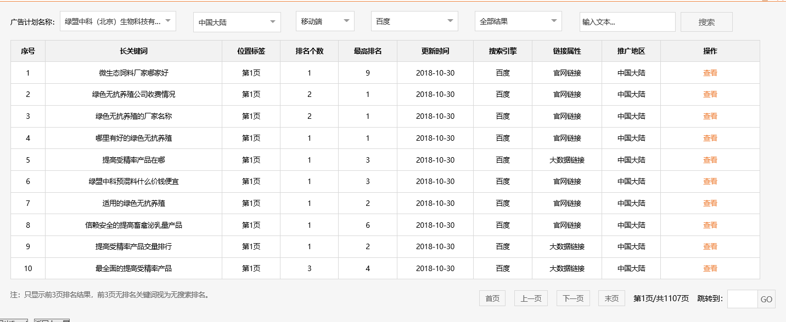Open 查看 for 哪里有好的绿色无抗养殖
The width and height of the screenshot is (786, 322).
pos(710,138)
